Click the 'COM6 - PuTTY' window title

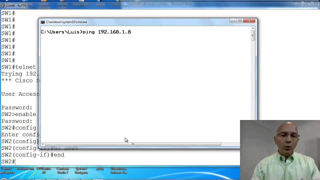coord(16,5)
